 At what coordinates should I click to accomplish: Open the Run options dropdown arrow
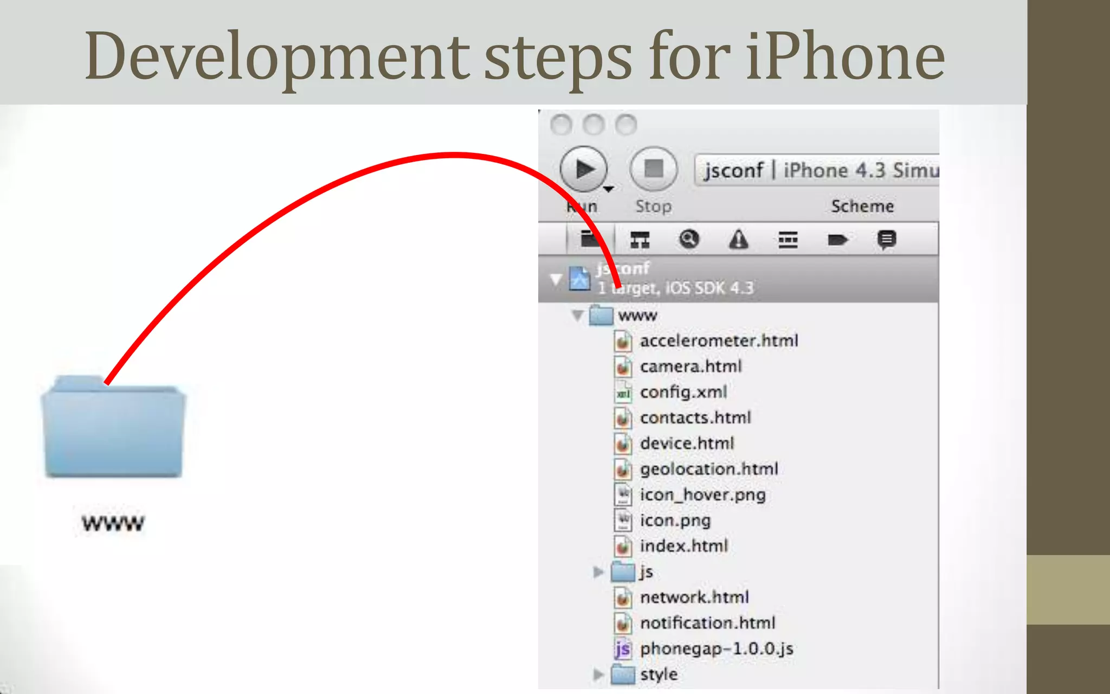click(x=608, y=189)
